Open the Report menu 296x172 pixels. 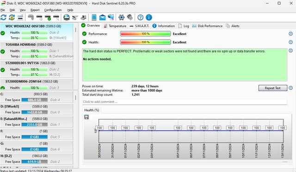coord(35,10)
